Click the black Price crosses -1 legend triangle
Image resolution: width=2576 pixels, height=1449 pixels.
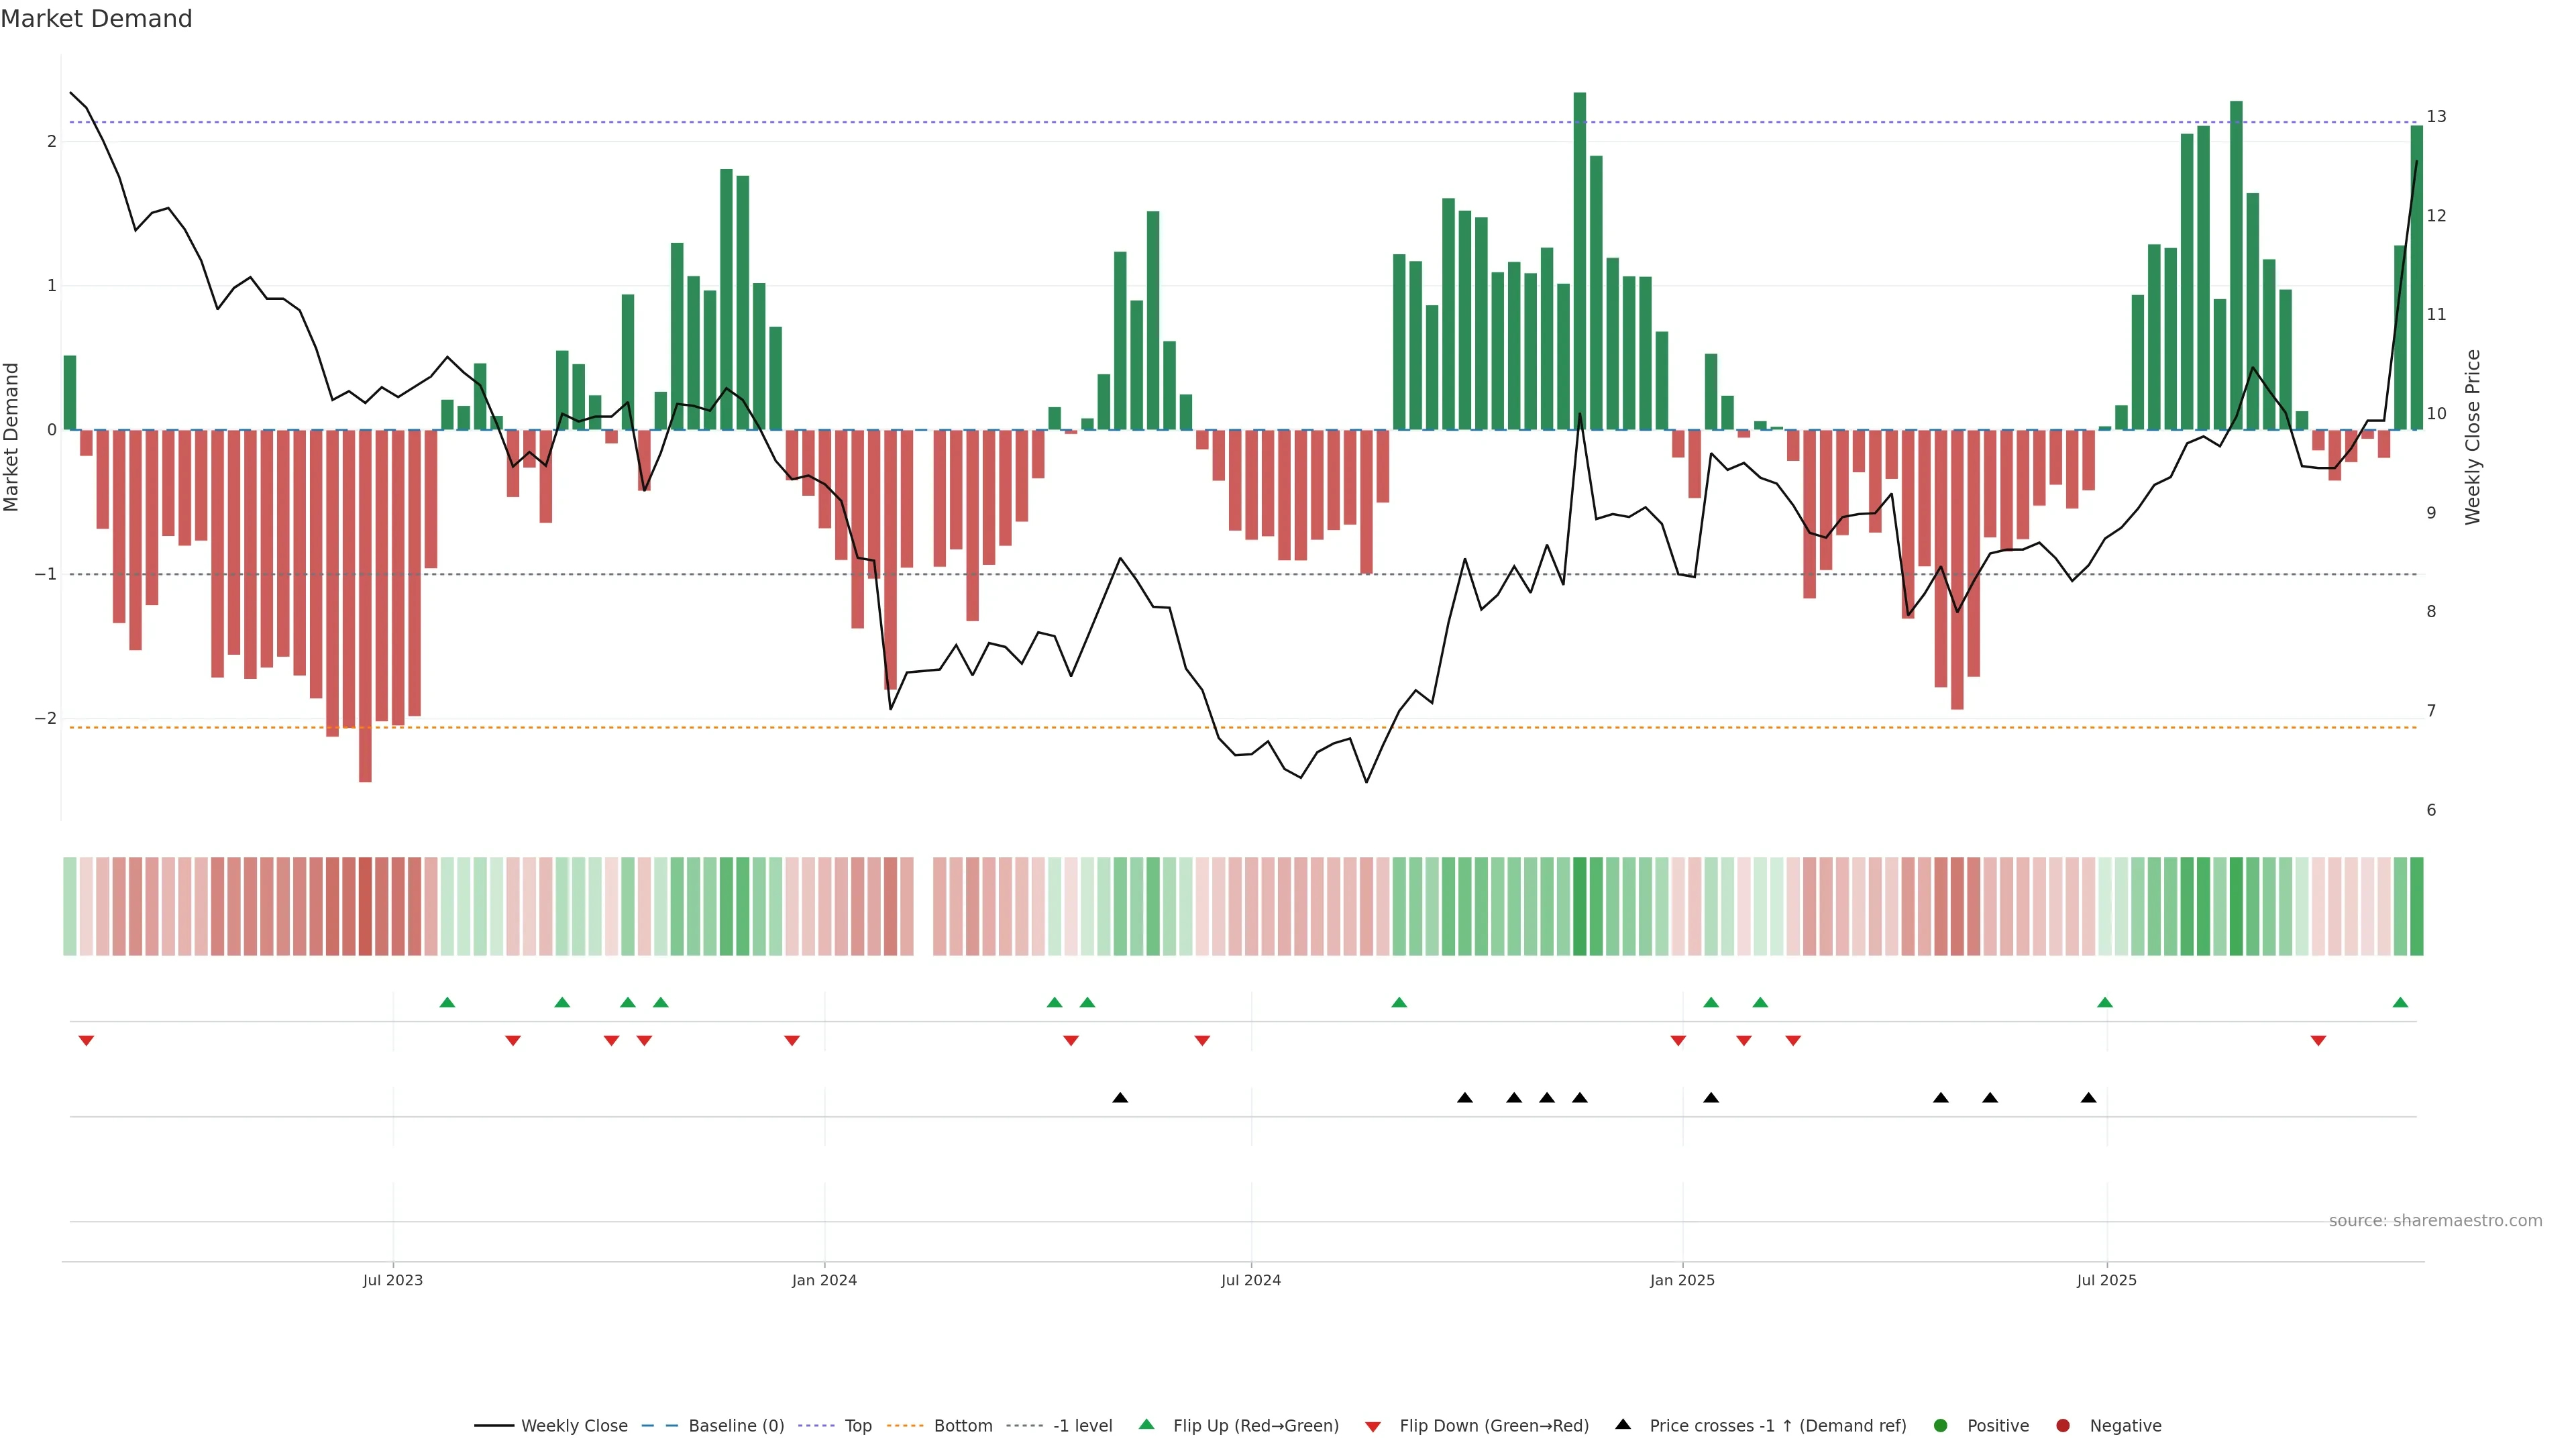click(1623, 1425)
